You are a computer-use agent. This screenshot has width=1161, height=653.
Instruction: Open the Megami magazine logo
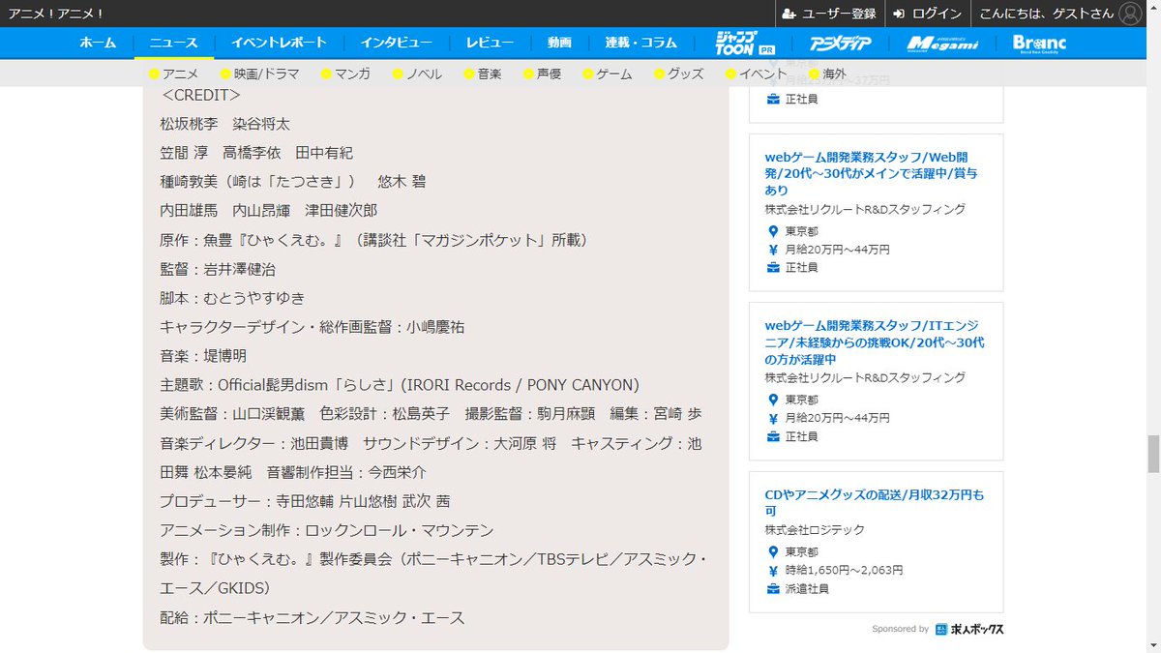942,44
